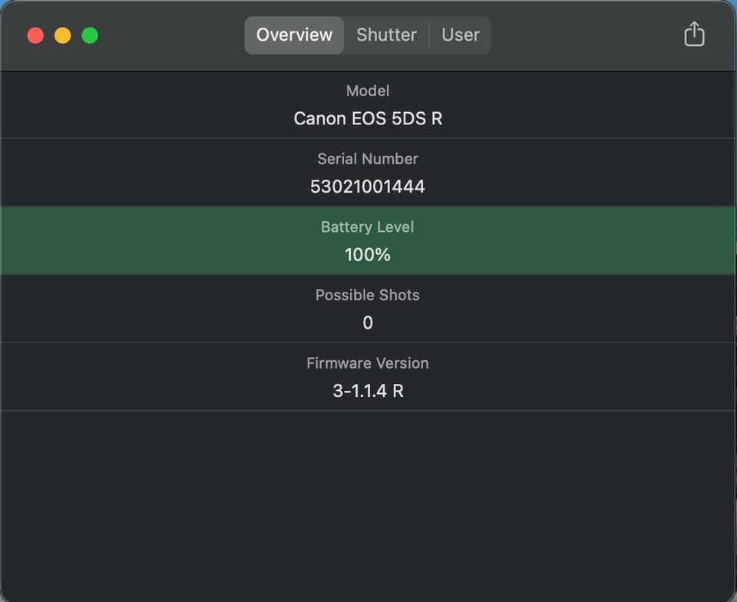Viewport: 737px width, 602px height.
Task: Select the firmware value 3-1.1.4 R
Action: tap(368, 391)
